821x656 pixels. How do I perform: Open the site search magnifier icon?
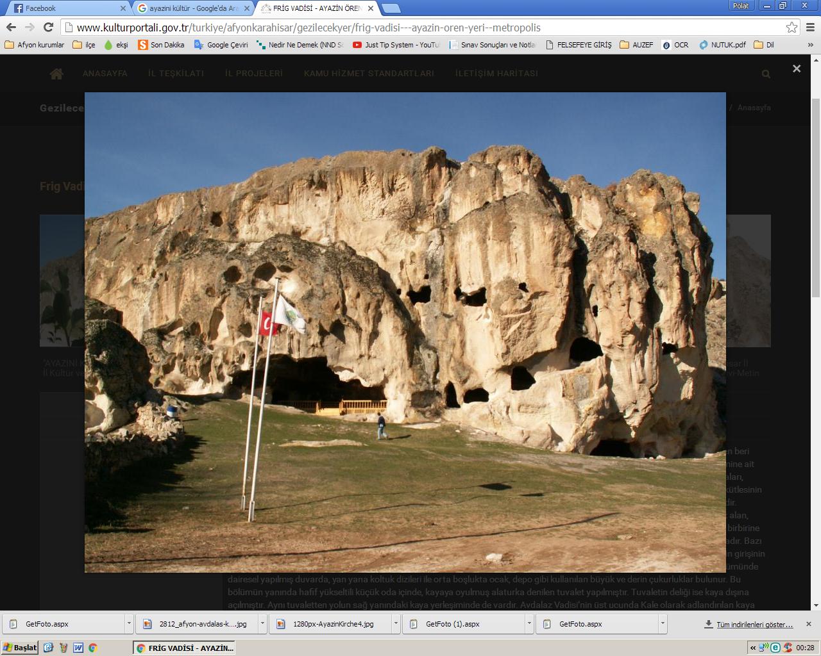tap(766, 74)
